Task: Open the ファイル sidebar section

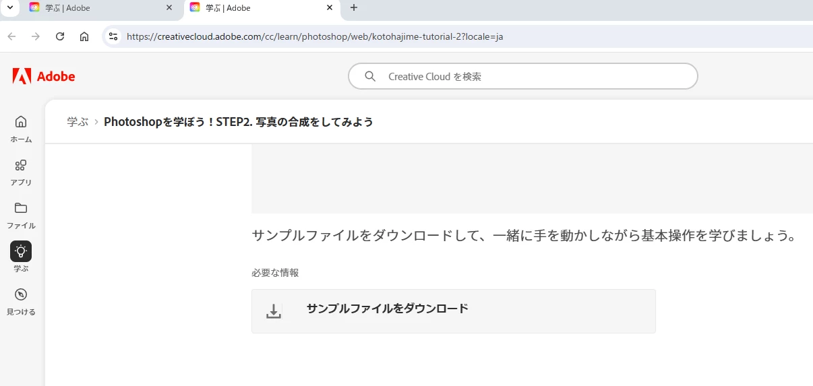Action: pyautogui.click(x=21, y=216)
